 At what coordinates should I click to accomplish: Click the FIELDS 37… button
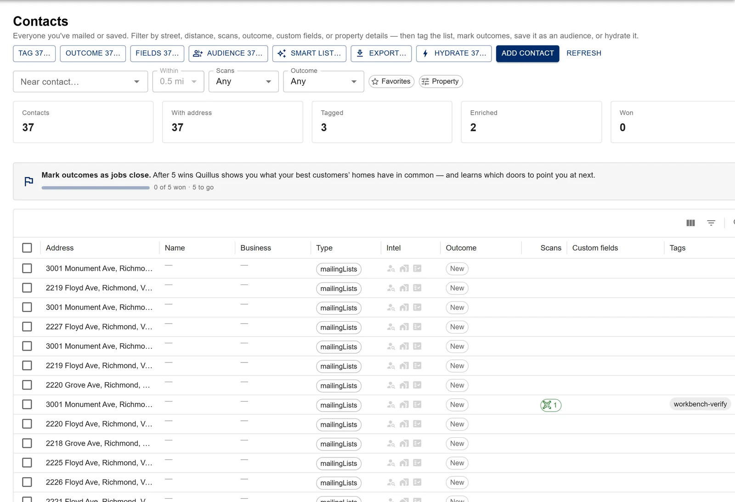tap(157, 53)
